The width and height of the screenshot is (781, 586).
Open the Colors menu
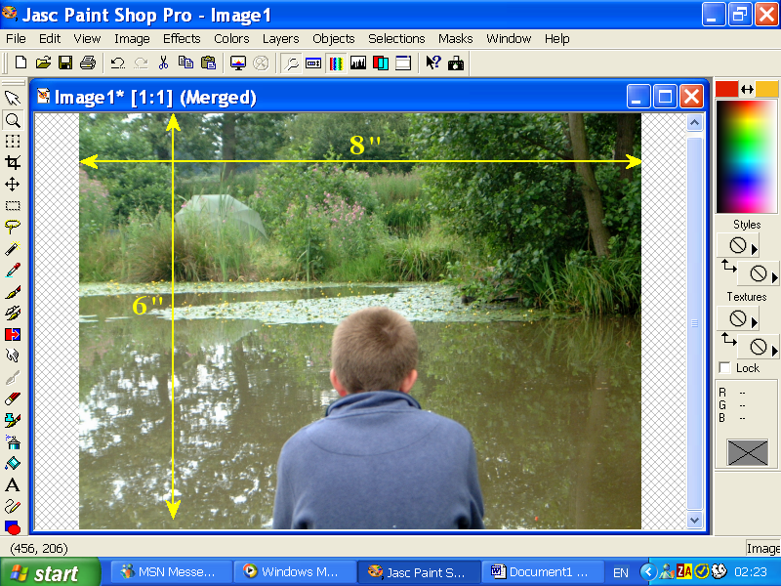(x=231, y=39)
